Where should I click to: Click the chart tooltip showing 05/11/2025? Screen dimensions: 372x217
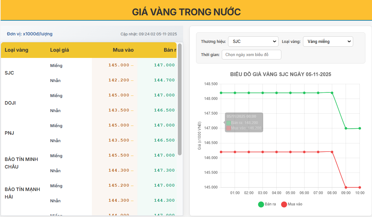[244, 122]
